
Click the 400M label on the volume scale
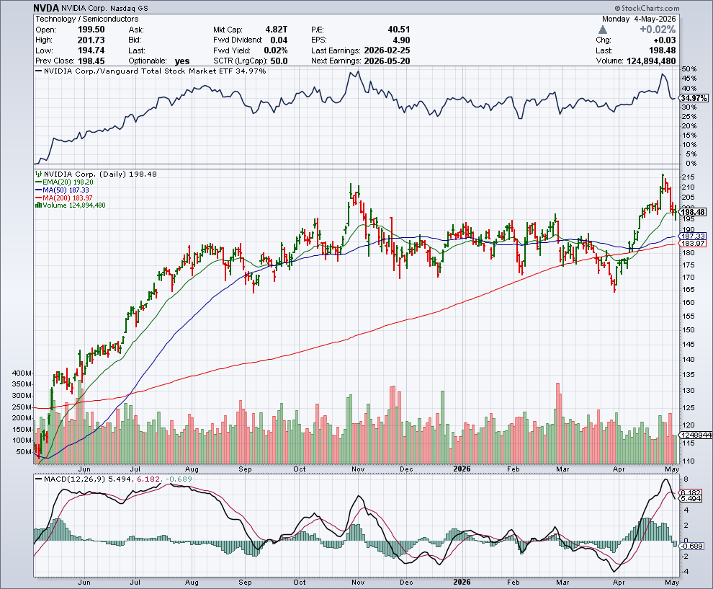point(22,373)
